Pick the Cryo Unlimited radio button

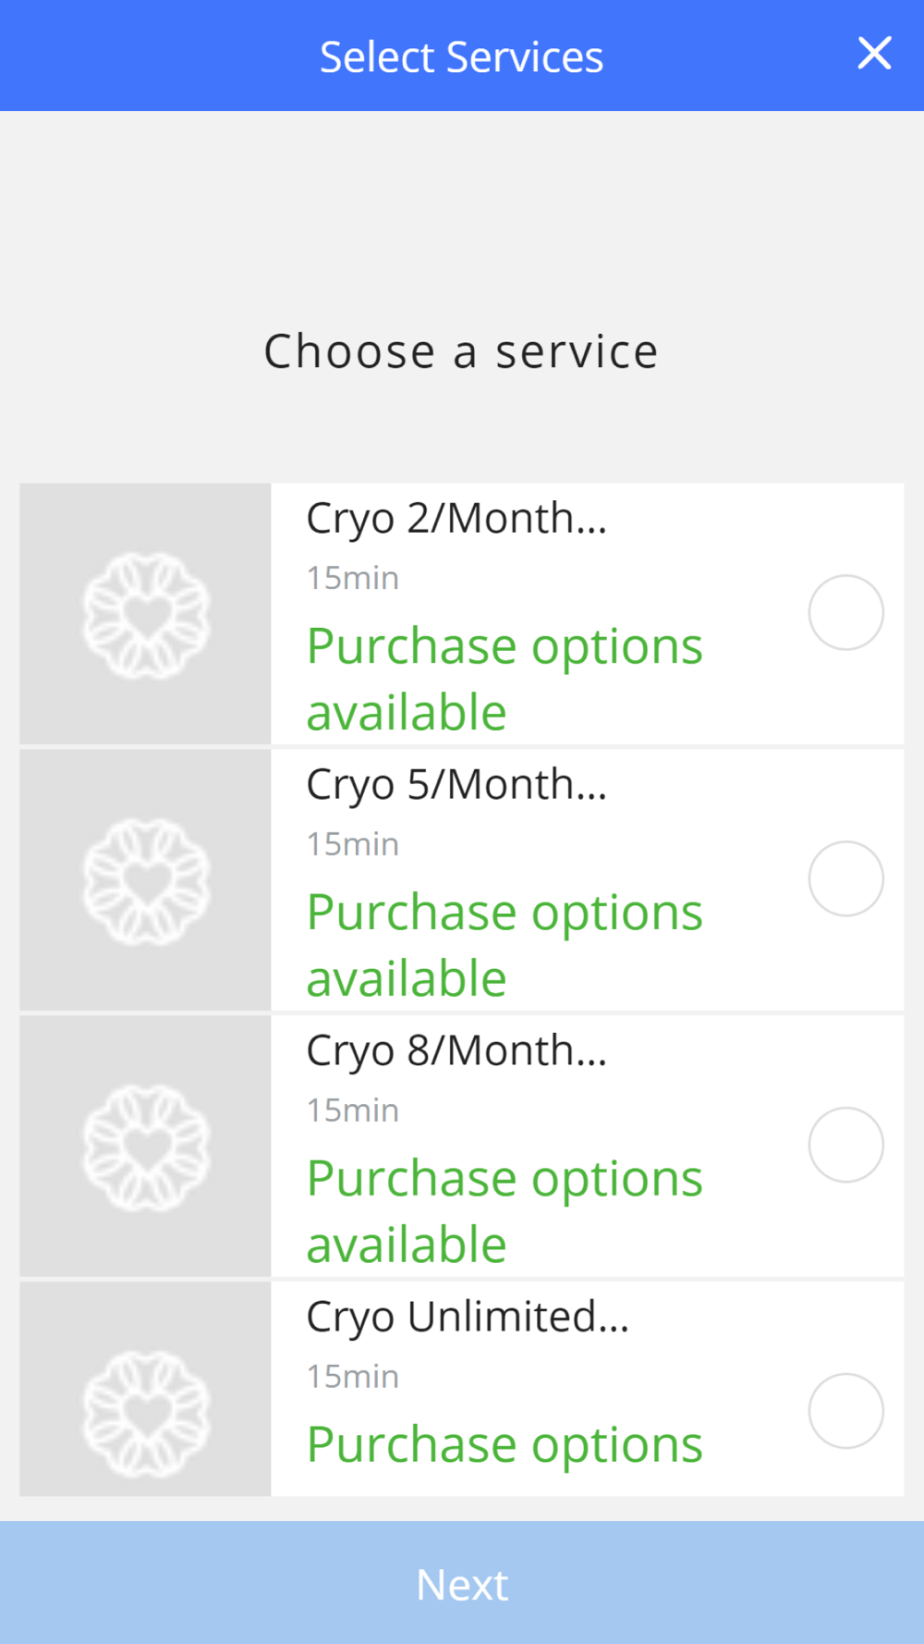click(x=845, y=1411)
